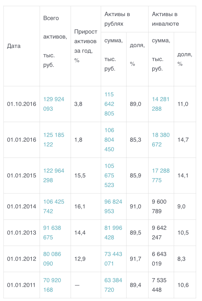Open total assets link 70 920 168
Image resolution: width=202 pixels, height=301 pixels.
(x=52, y=285)
